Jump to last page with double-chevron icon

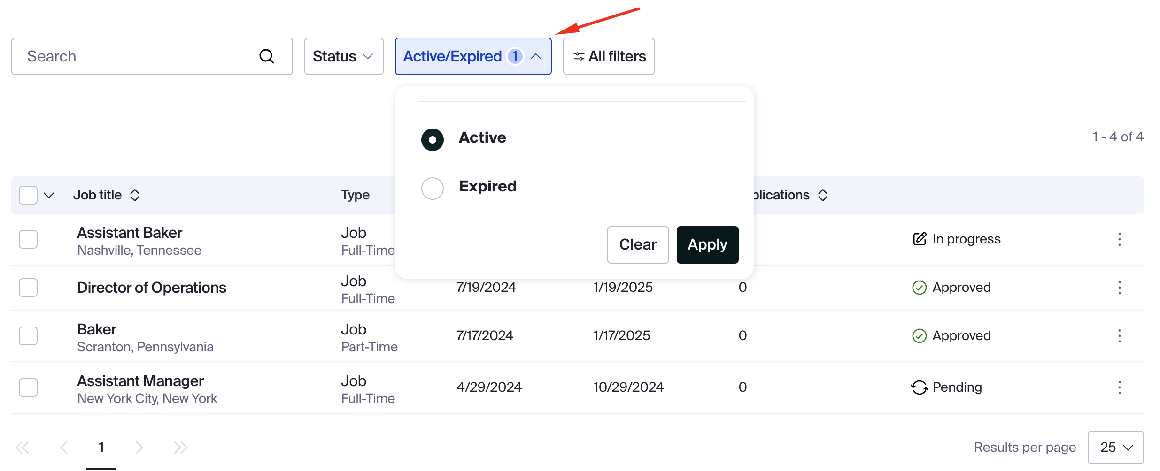(180, 447)
